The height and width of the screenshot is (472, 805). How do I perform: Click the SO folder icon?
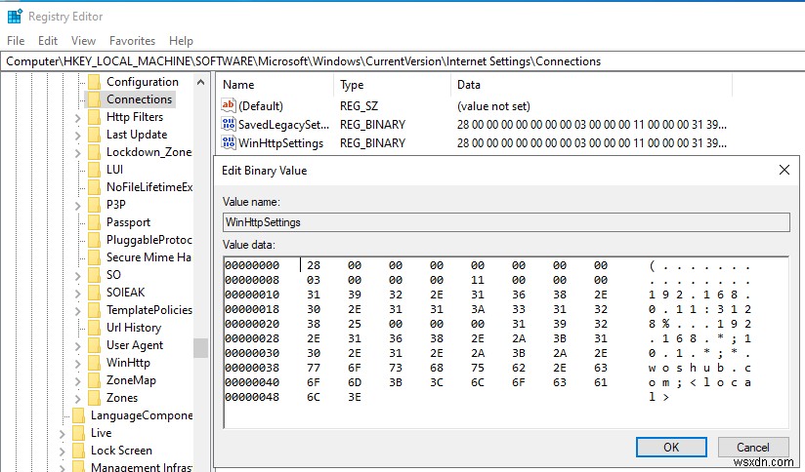coord(95,275)
